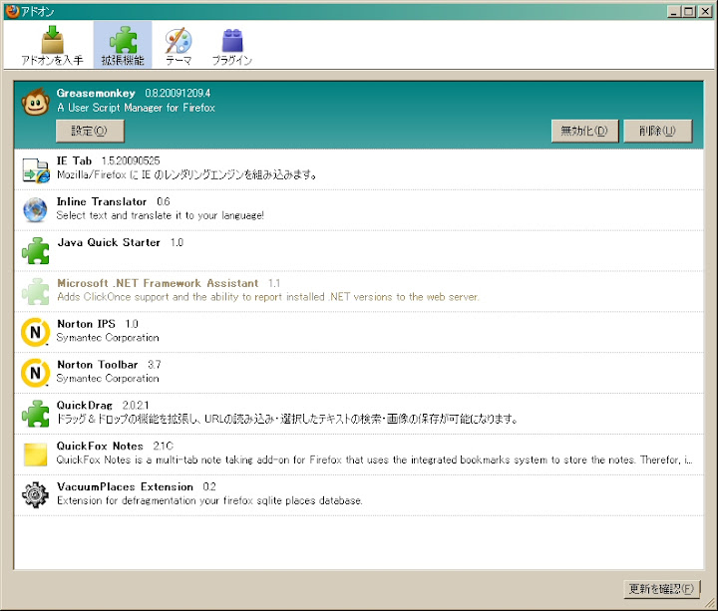718x611 pixels.
Task: Click the Firefox logo in title bar
Action: tap(12, 11)
